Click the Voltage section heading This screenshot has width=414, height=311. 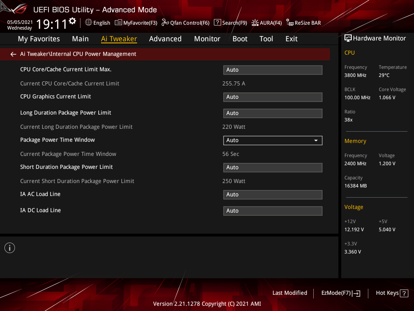[353, 207]
